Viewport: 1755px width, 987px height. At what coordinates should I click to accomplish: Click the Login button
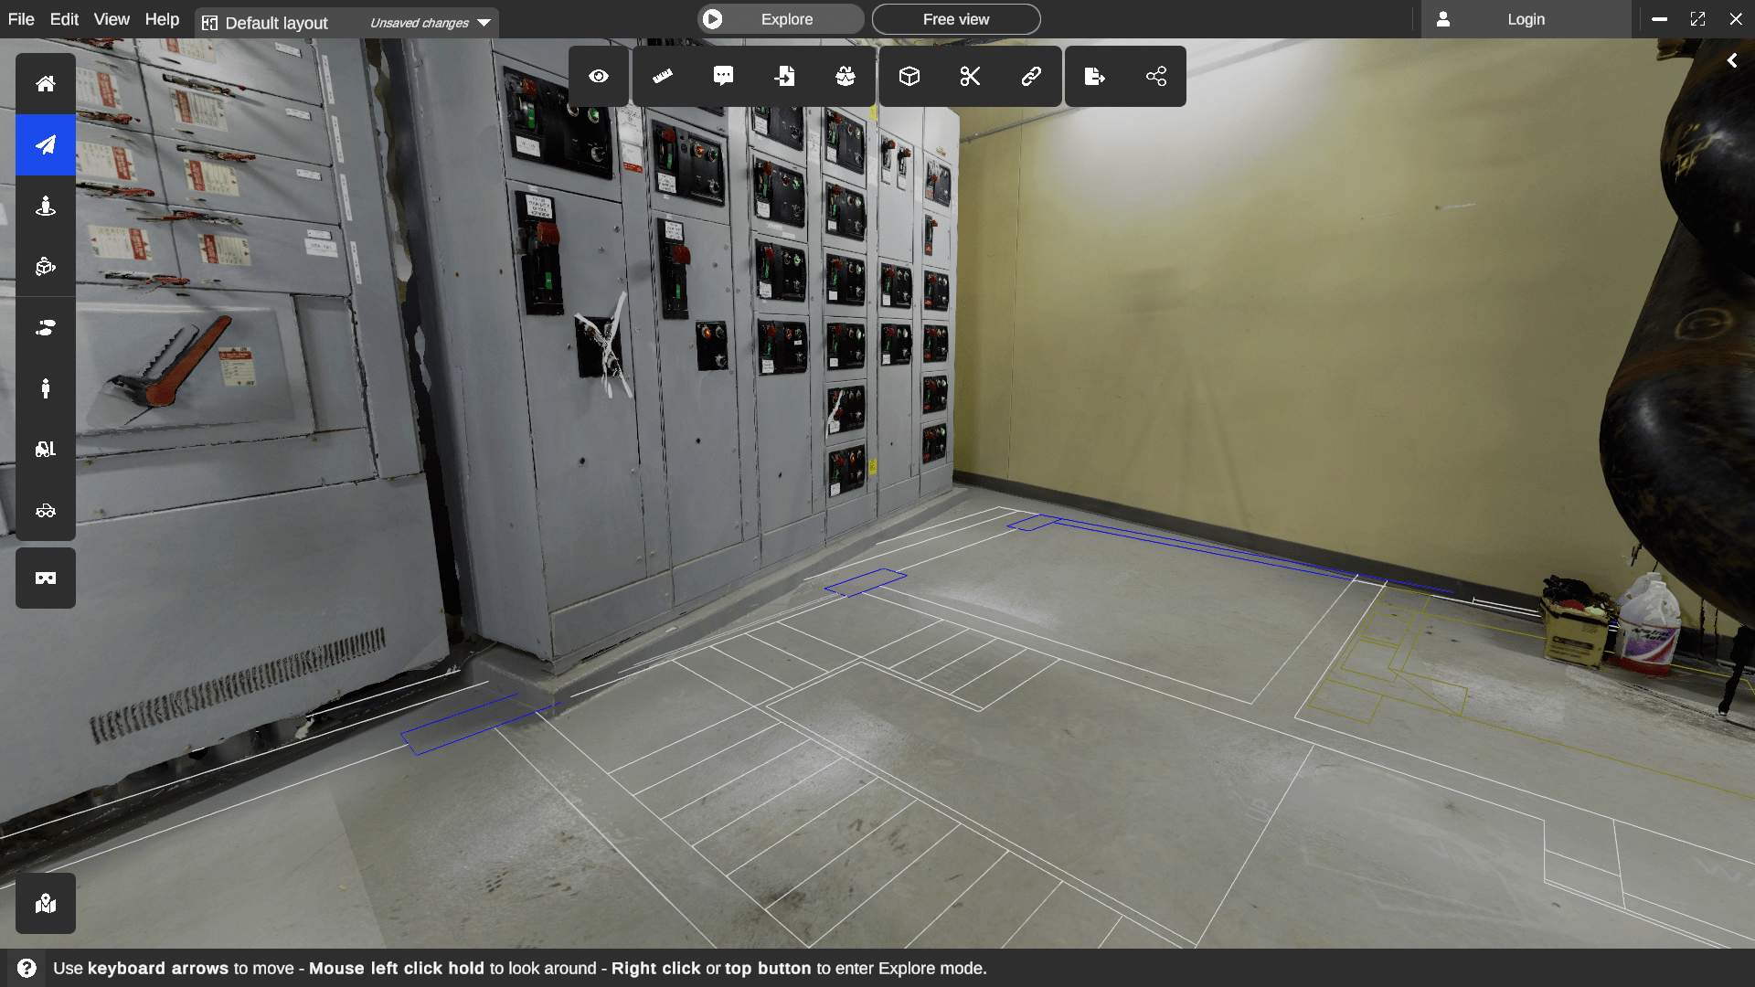(1526, 19)
